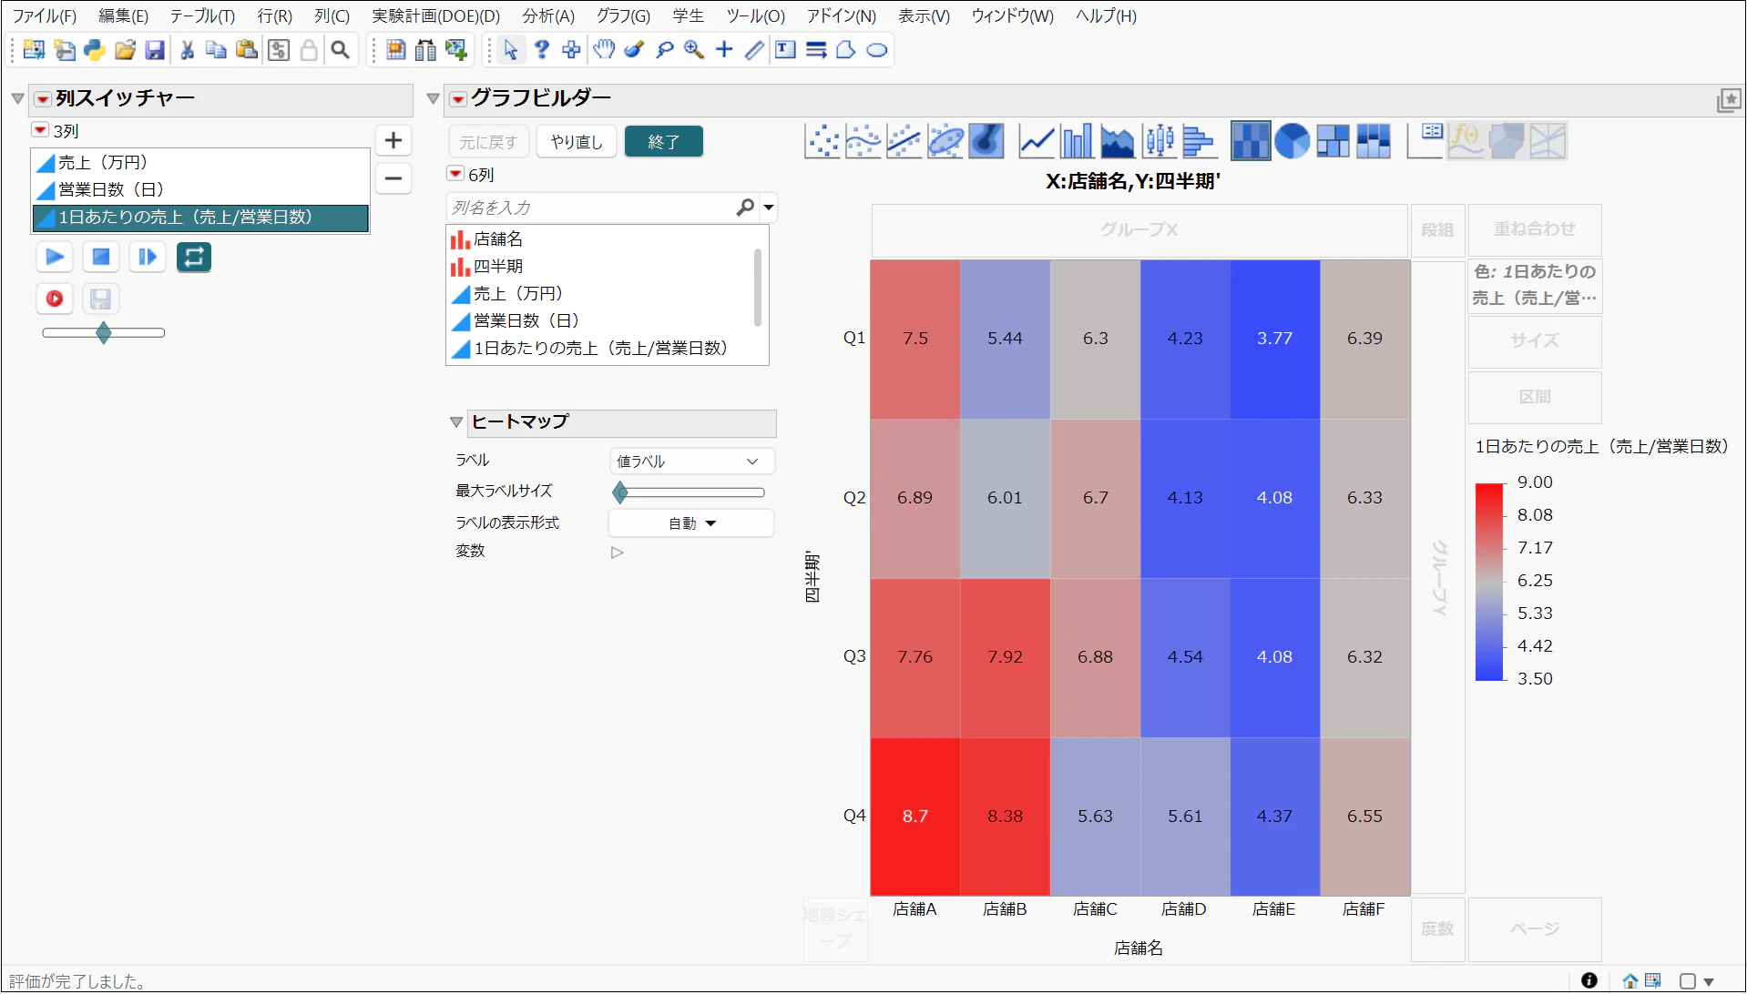Choose the Area chart element icon
1747x994 pixels.
[x=1118, y=141]
